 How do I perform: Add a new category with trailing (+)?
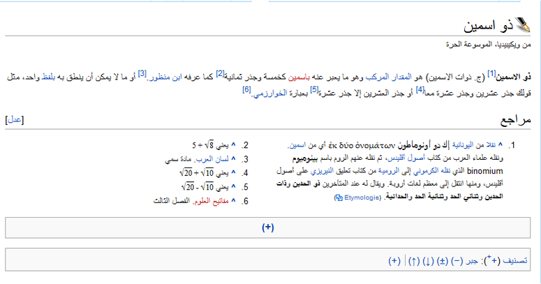point(394,260)
